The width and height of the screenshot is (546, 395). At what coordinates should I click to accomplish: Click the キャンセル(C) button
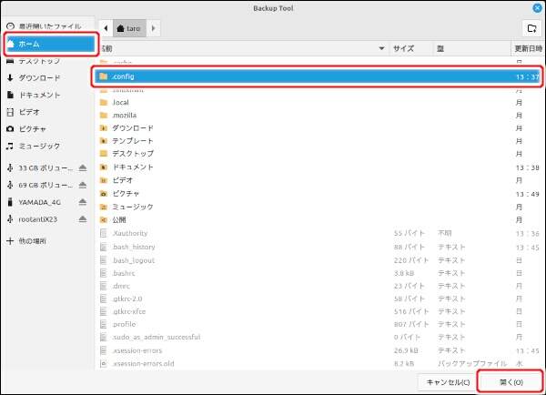point(448,382)
